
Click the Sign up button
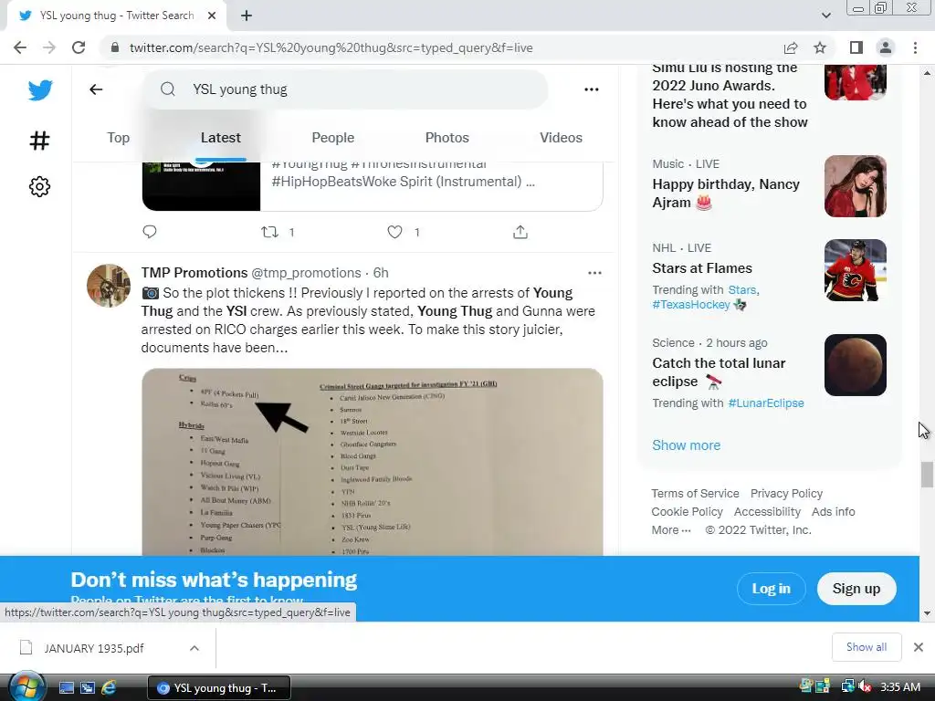point(856,589)
